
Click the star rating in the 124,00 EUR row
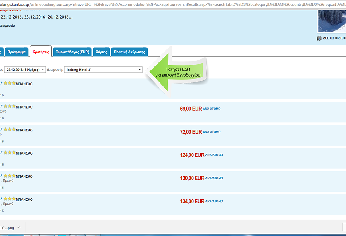coord(9,153)
